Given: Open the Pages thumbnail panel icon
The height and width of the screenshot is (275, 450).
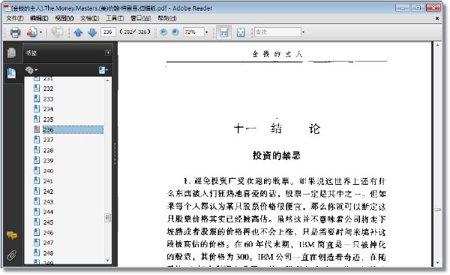Looking at the screenshot, I should (12, 53).
